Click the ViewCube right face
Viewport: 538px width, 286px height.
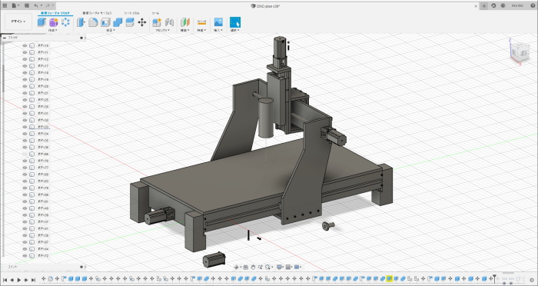[x=523, y=54]
